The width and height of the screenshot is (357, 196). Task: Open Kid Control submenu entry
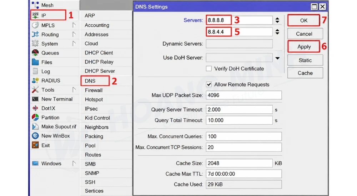click(x=97, y=118)
